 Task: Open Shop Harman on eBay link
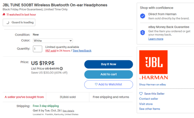point(152,85)
